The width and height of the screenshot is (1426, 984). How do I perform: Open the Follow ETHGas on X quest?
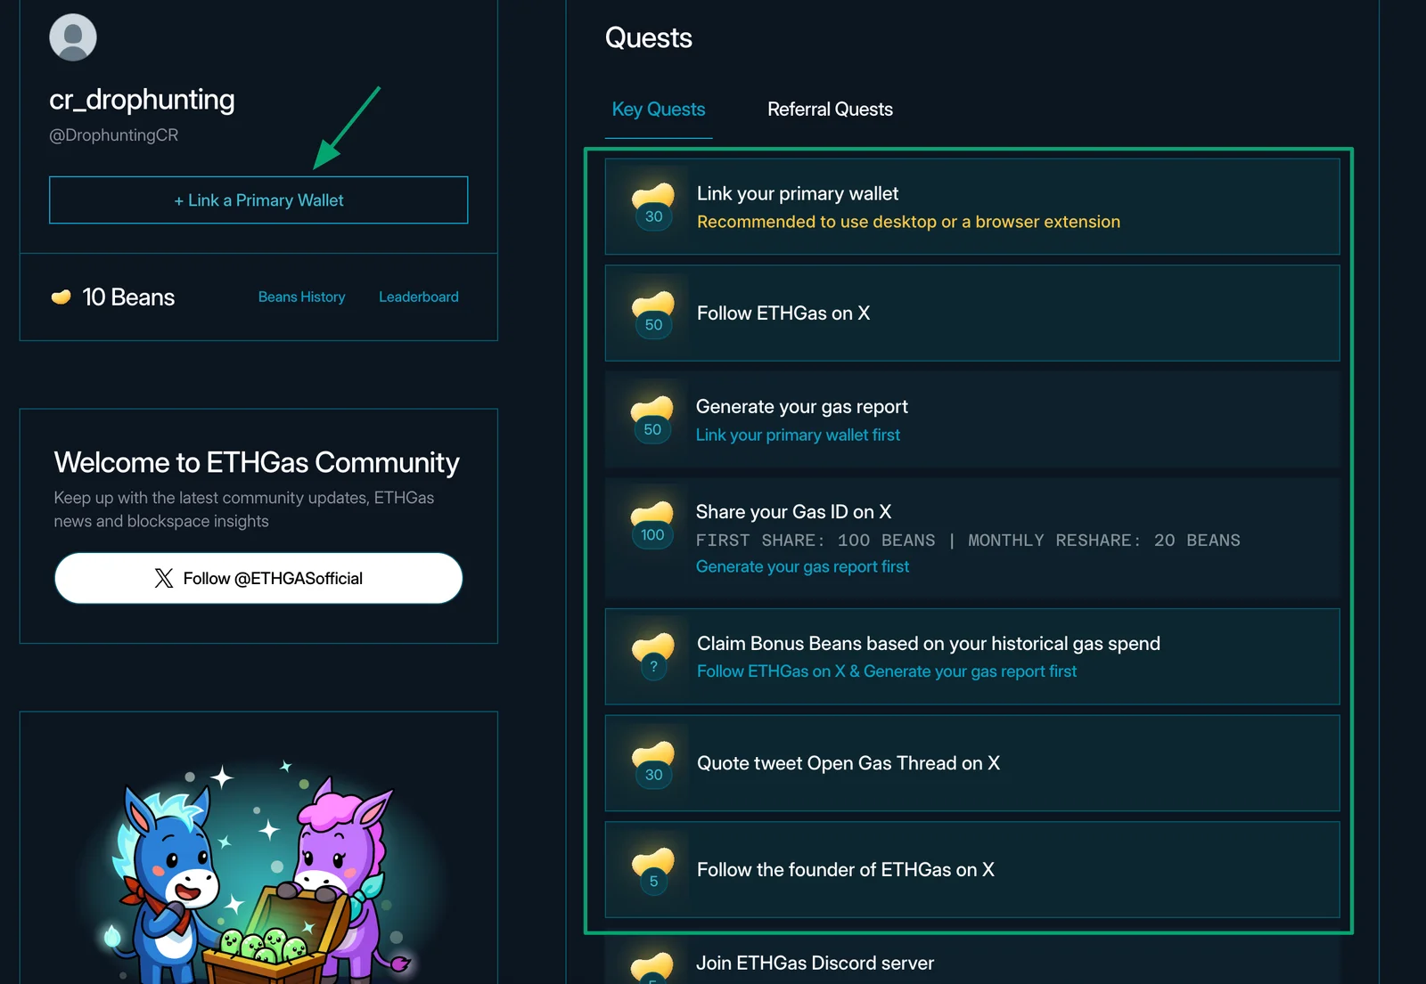point(972,313)
